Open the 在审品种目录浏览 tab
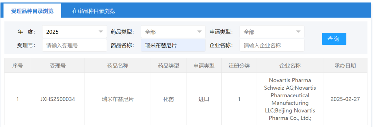The image size is (373, 127). [x=94, y=11]
